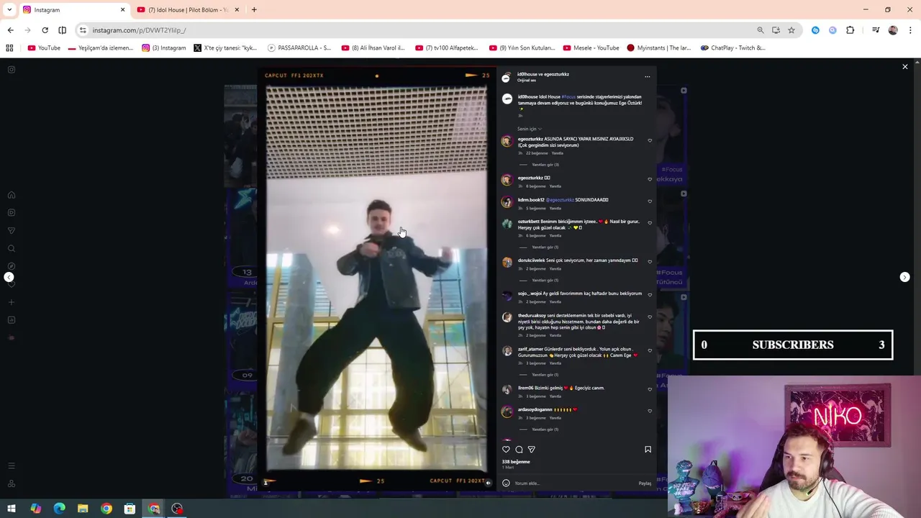This screenshot has width=921, height=518.
Task: Open Microsoft Edge from taskbar
Action: click(x=59, y=509)
